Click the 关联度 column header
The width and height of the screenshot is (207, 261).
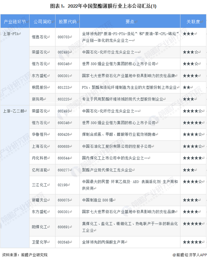point(193,22)
